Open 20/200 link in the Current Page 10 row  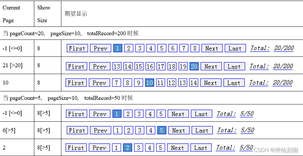coord(282,83)
